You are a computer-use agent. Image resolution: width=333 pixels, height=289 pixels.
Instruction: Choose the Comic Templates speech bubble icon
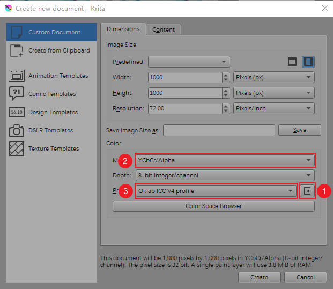coord(17,93)
